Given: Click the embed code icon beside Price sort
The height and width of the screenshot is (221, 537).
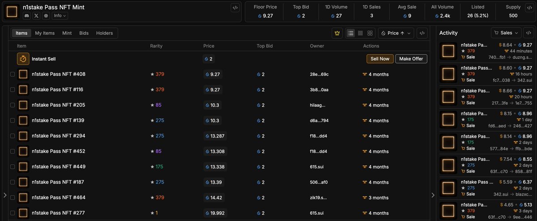Looking at the screenshot, I should click(x=422, y=33).
